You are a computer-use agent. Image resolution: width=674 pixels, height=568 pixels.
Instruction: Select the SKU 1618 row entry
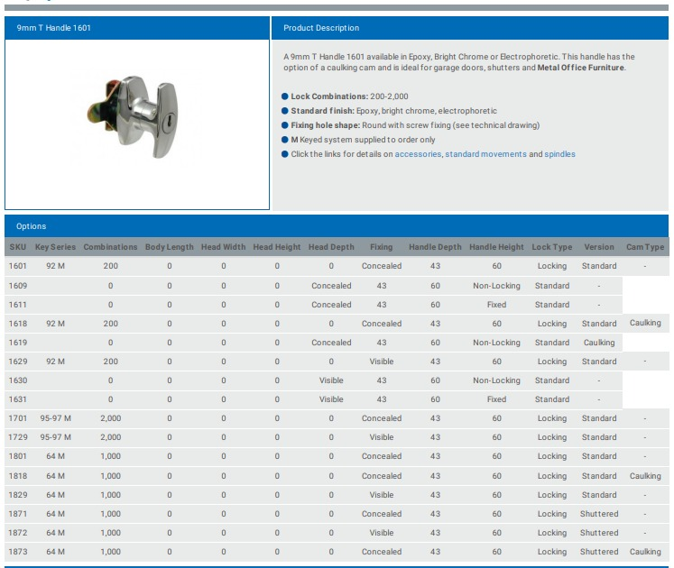[x=18, y=324]
